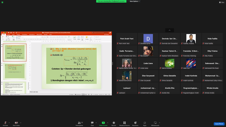The image size is (226, 127).
Task: Expand share options caret beside Share Screen
Action: coord(107,123)
